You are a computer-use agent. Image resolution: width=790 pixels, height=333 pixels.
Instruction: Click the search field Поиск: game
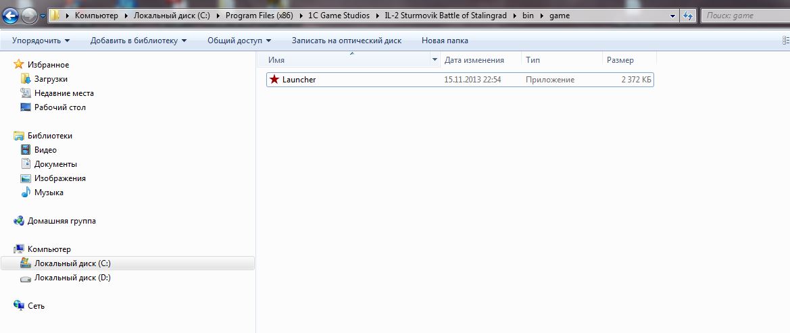745,16
